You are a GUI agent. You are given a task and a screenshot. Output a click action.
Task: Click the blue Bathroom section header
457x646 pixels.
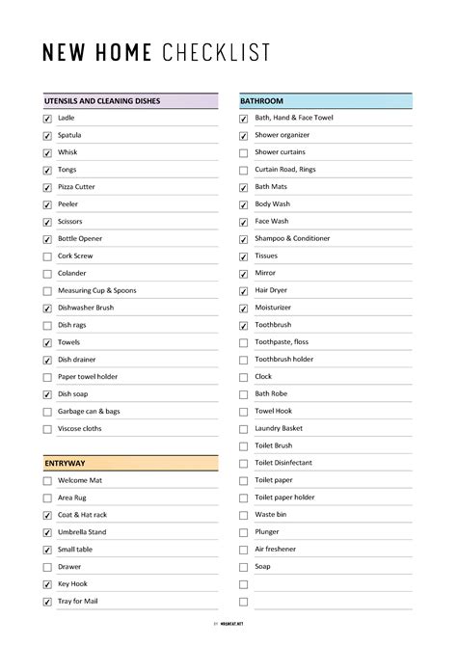(326, 101)
